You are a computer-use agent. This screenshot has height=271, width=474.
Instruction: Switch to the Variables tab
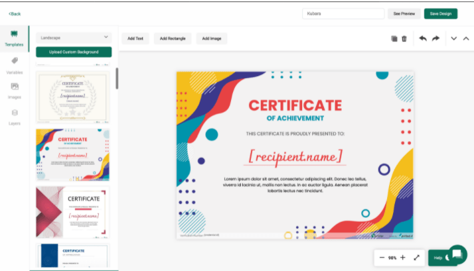(x=14, y=65)
